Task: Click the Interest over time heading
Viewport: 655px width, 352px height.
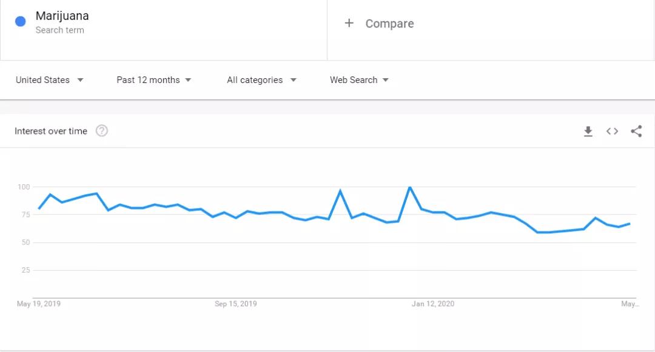Action: pyautogui.click(x=51, y=131)
